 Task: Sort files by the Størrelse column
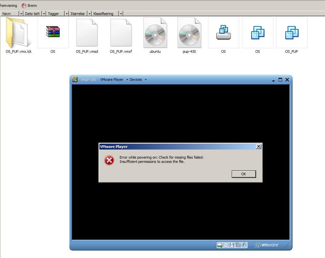[78, 13]
